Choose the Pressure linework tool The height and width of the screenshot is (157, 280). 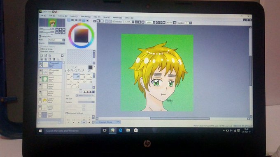76,81
